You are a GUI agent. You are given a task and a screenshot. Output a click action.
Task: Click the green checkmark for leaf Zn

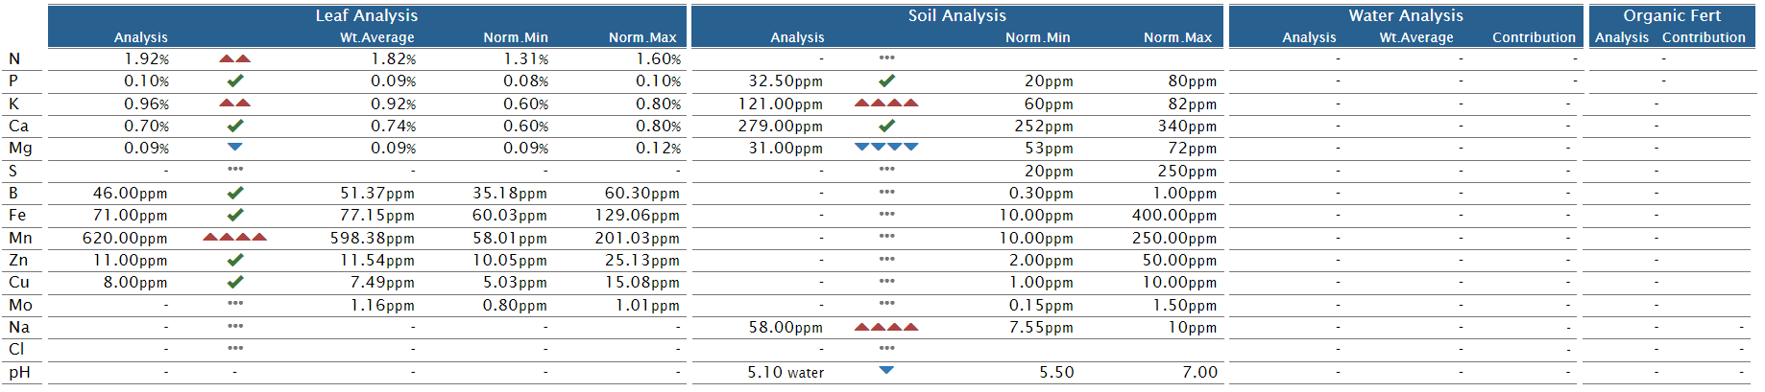235,259
